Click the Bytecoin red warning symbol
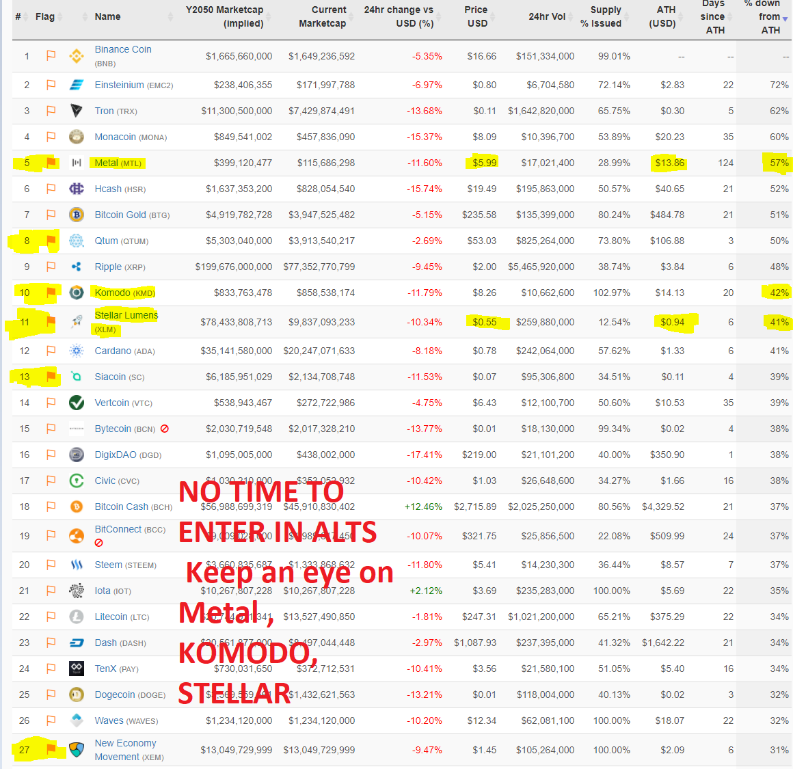793x769 pixels. [164, 429]
